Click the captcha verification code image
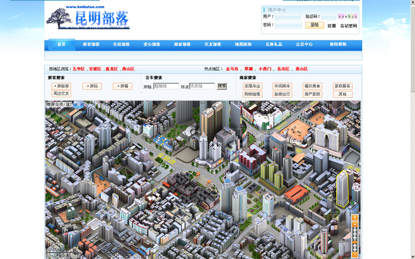415x259 pixels. (348, 17)
